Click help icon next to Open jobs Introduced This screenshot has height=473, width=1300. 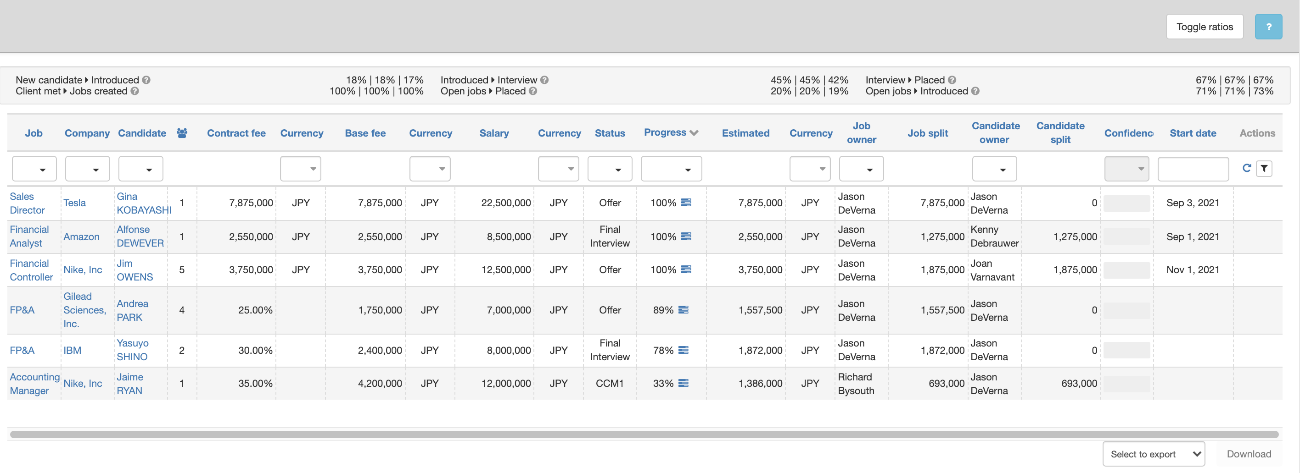tap(975, 91)
